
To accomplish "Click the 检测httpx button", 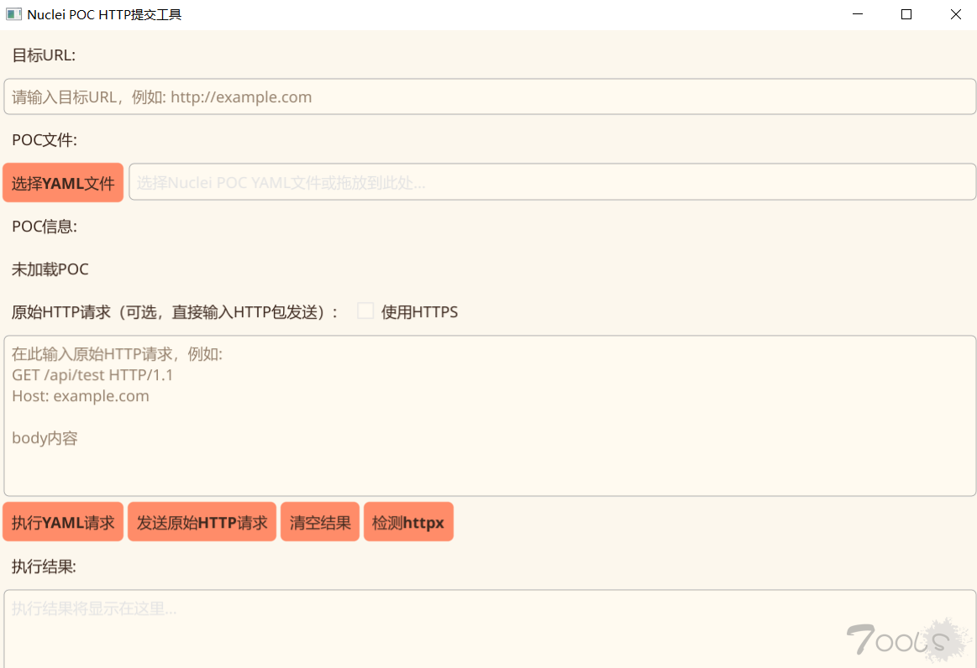I will coord(408,521).
